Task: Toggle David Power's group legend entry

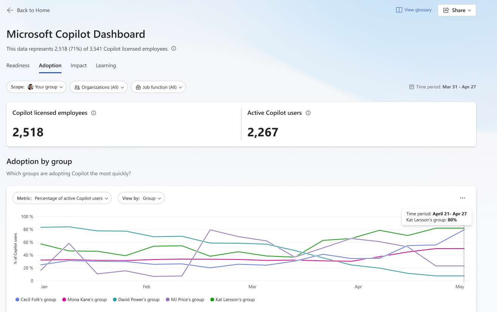Action: point(136,300)
